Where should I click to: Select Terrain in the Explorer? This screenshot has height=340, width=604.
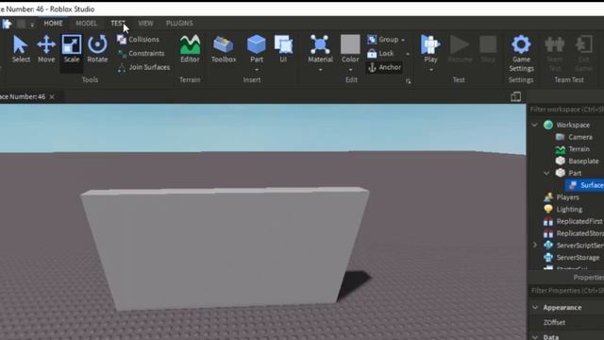(579, 149)
